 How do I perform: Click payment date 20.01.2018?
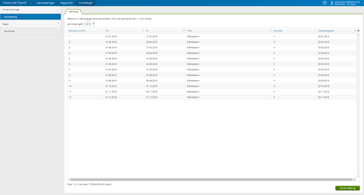click(x=324, y=36)
